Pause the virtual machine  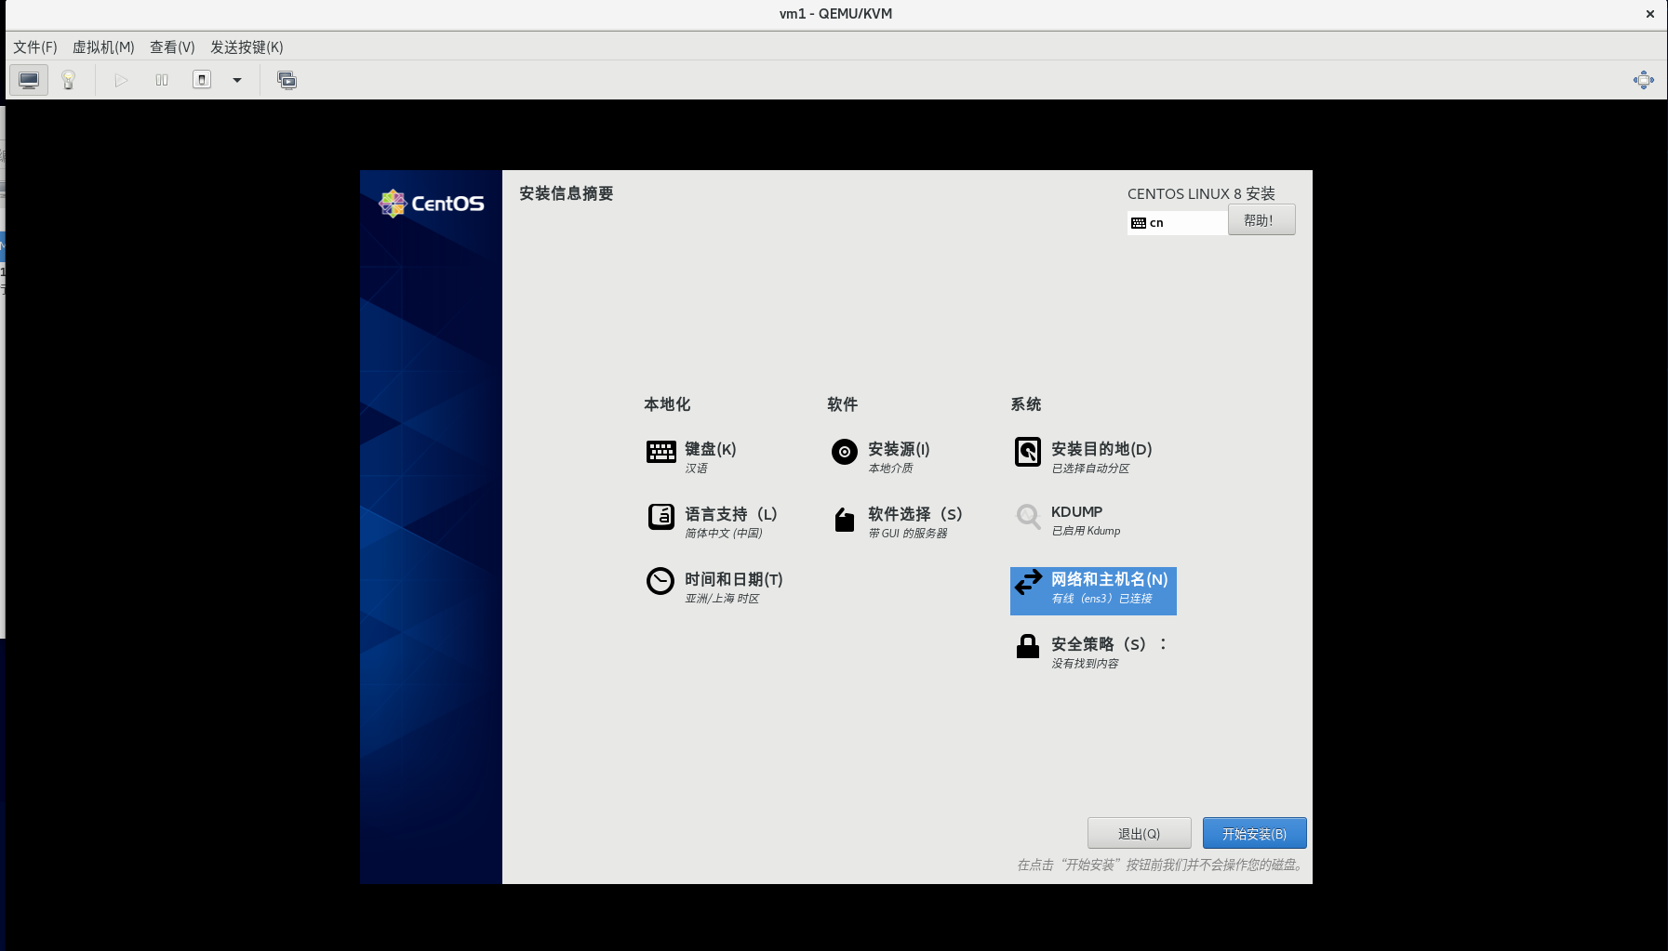pos(162,80)
